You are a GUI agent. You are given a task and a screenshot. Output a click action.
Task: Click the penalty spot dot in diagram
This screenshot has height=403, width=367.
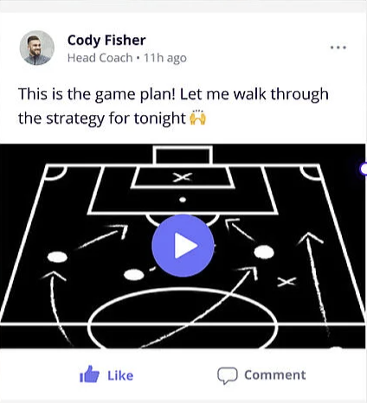(x=183, y=200)
